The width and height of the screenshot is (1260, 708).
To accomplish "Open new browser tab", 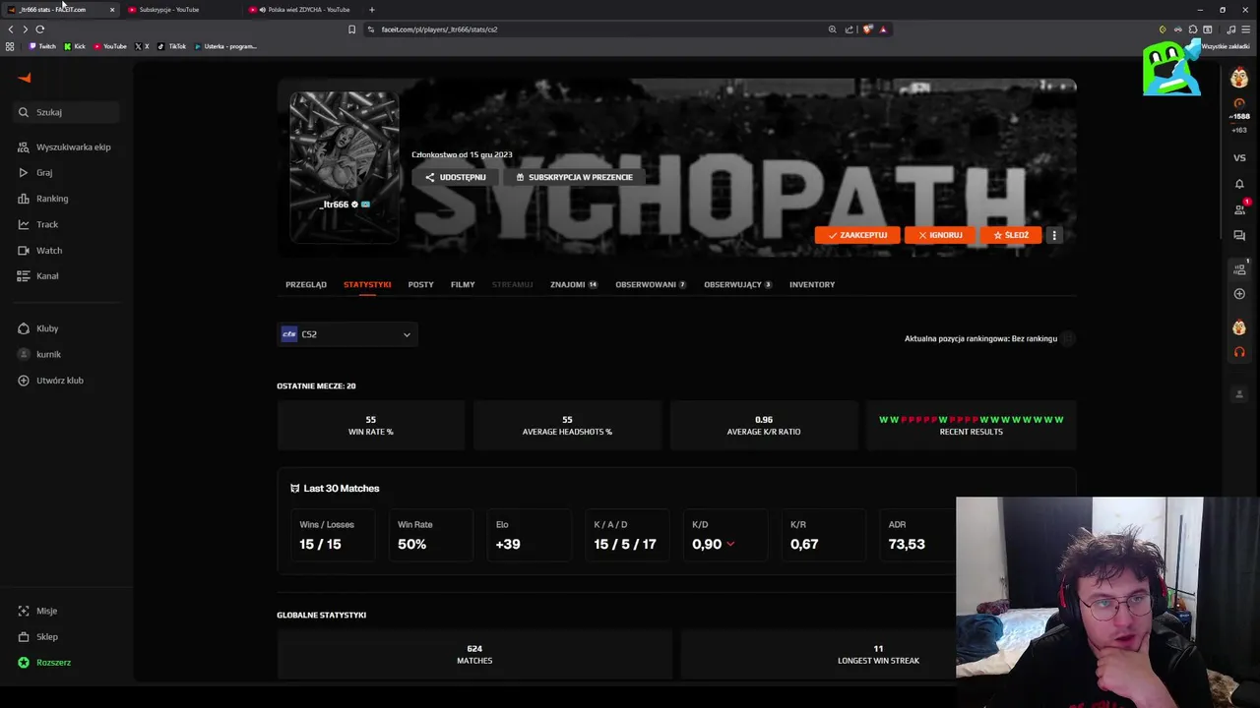I will pyautogui.click(x=371, y=10).
